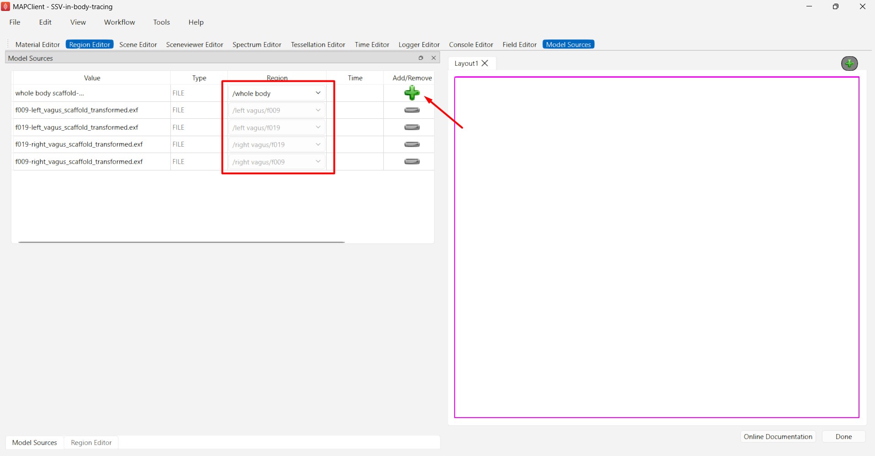Image resolution: width=875 pixels, height=456 pixels.
Task: Remove the f009-right_vagus scaffold source
Action: 412,161
